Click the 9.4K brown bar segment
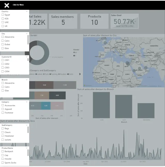165x167 pixels. 44,85
